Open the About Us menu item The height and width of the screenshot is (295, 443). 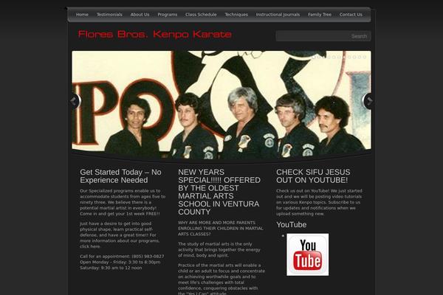point(140,15)
